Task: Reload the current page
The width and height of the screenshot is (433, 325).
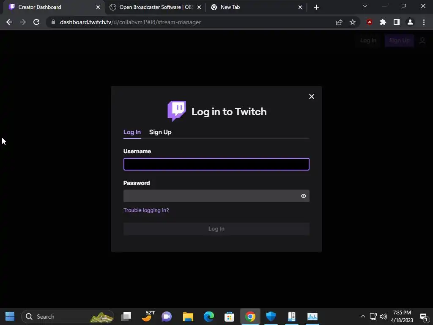Action: click(x=36, y=22)
